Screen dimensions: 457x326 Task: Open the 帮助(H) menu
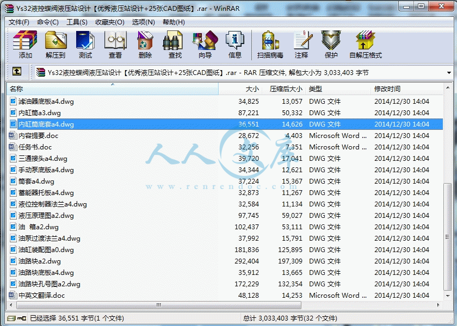[174, 22]
